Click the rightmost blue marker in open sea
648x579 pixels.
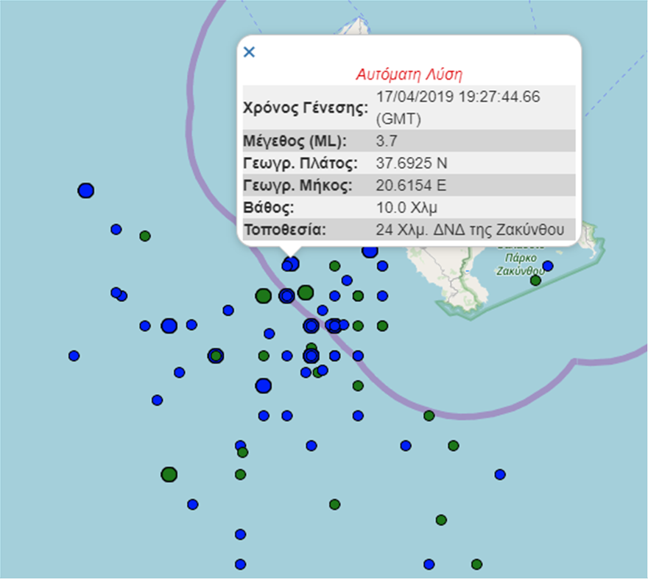[500, 474]
